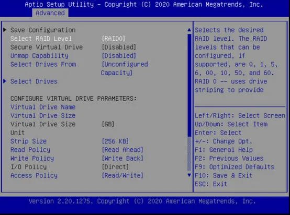The height and width of the screenshot is (215, 290).
Task: Open the Read Ahead policy option
Action: tap(122, 150)
